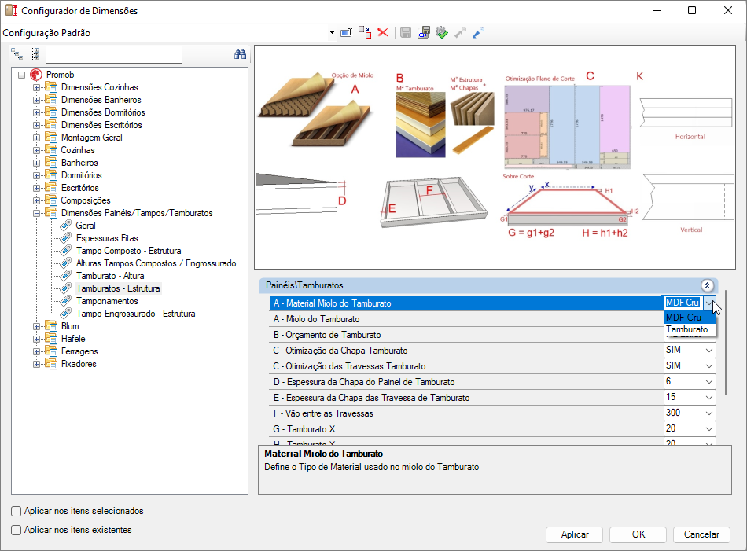747x551 pixels.
Task: Select MDF Cru option in dropdown list
Action: (683, 317)
